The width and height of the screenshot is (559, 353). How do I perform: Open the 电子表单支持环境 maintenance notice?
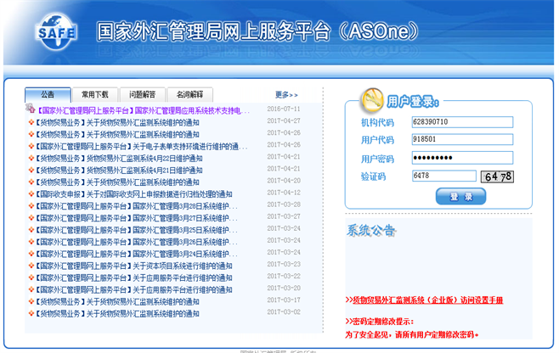click(x=143, y=146)
